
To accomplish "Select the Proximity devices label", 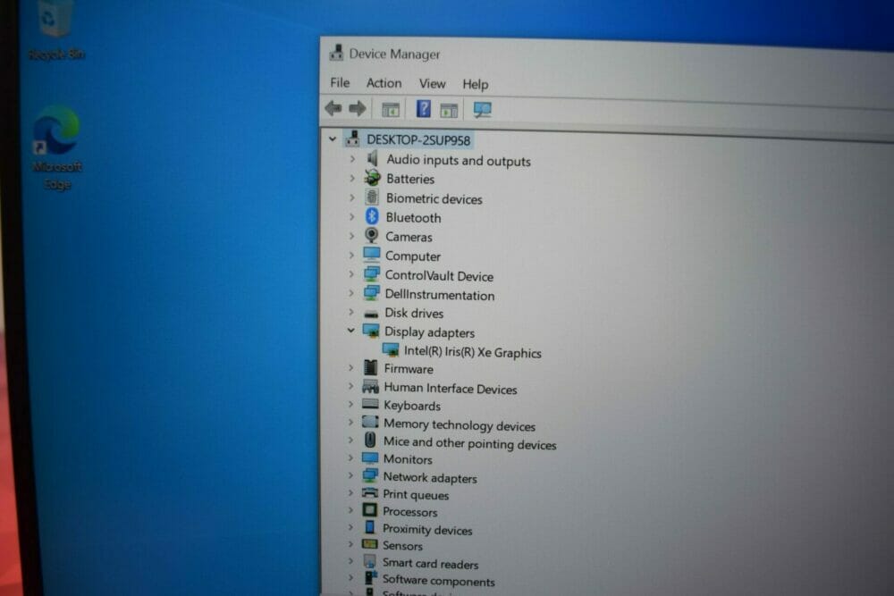I will click(427, 530).
